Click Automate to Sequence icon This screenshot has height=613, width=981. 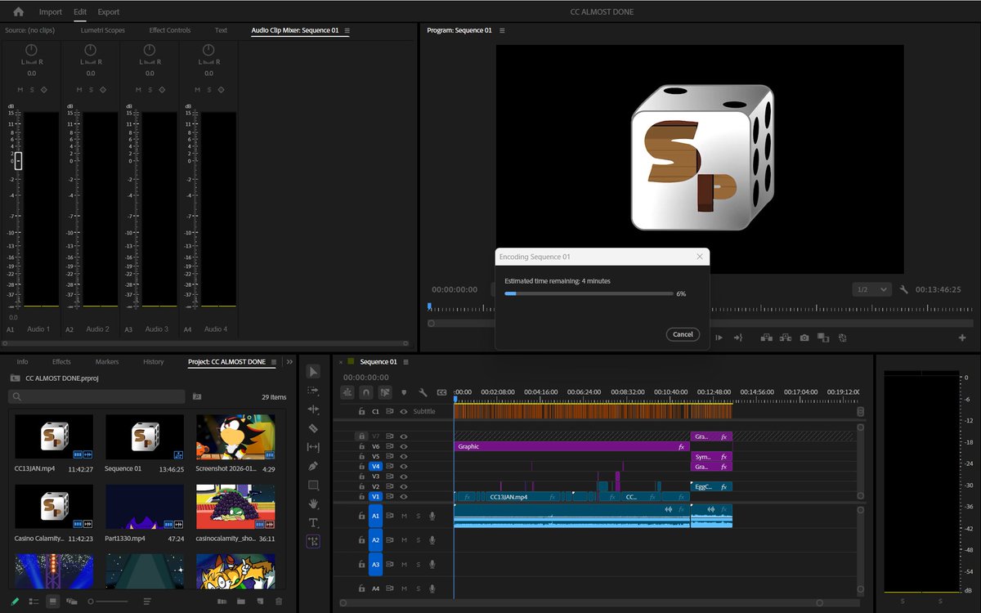click(222, 602)
